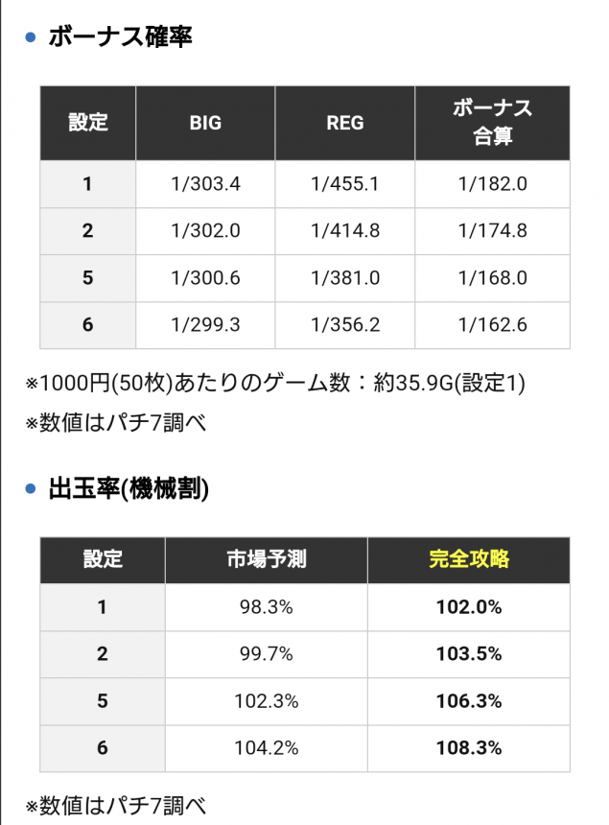The height and width of the screenshot is (825, 609).
Task: Click the 108.3% payout cell
Action: 469,748
